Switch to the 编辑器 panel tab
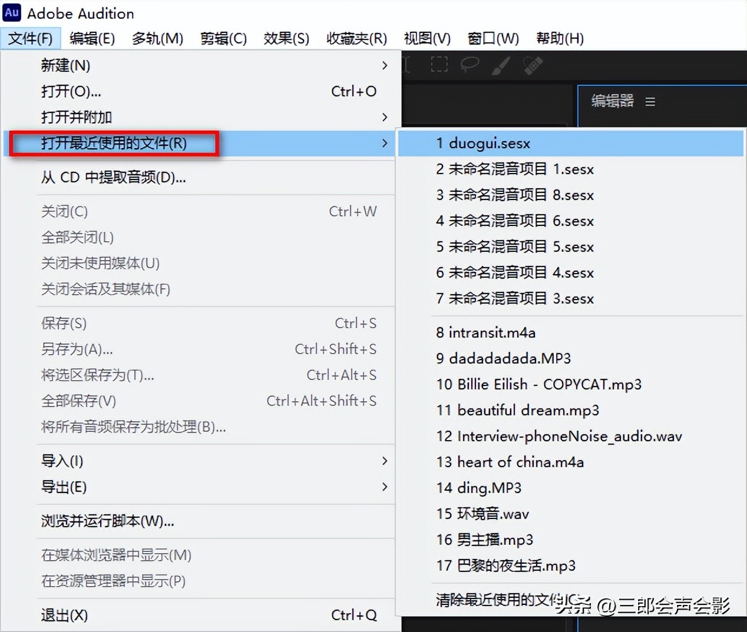747x632 pixels. tap(613, 101)
